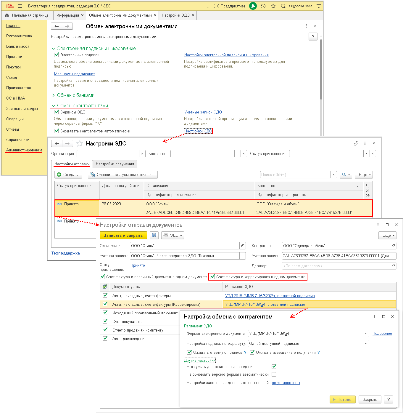
Task: Click Поиск (Ctrl+F) search field
Action: pos(295,175)
